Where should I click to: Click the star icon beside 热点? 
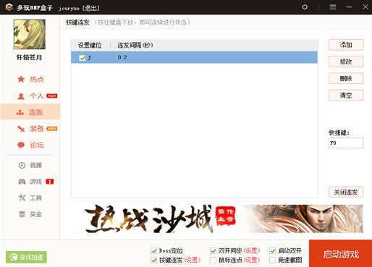coord(21,79)
